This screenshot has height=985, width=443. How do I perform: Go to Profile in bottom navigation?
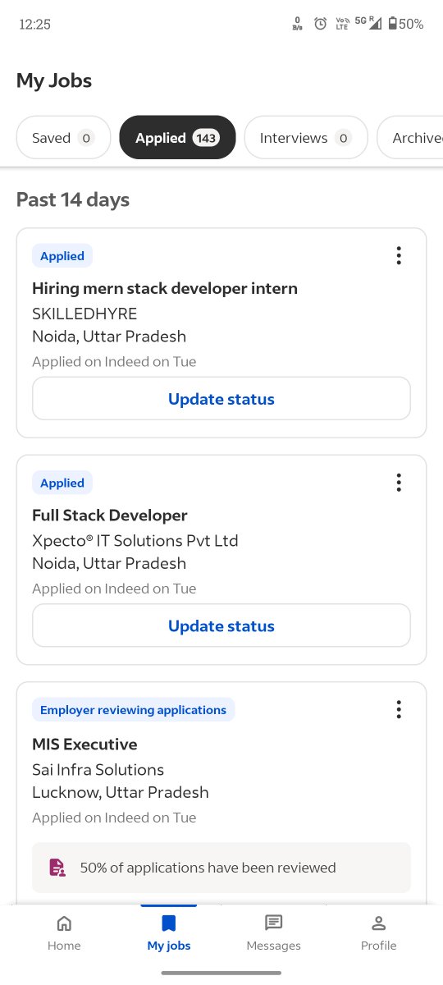click(x=379, y=932)
